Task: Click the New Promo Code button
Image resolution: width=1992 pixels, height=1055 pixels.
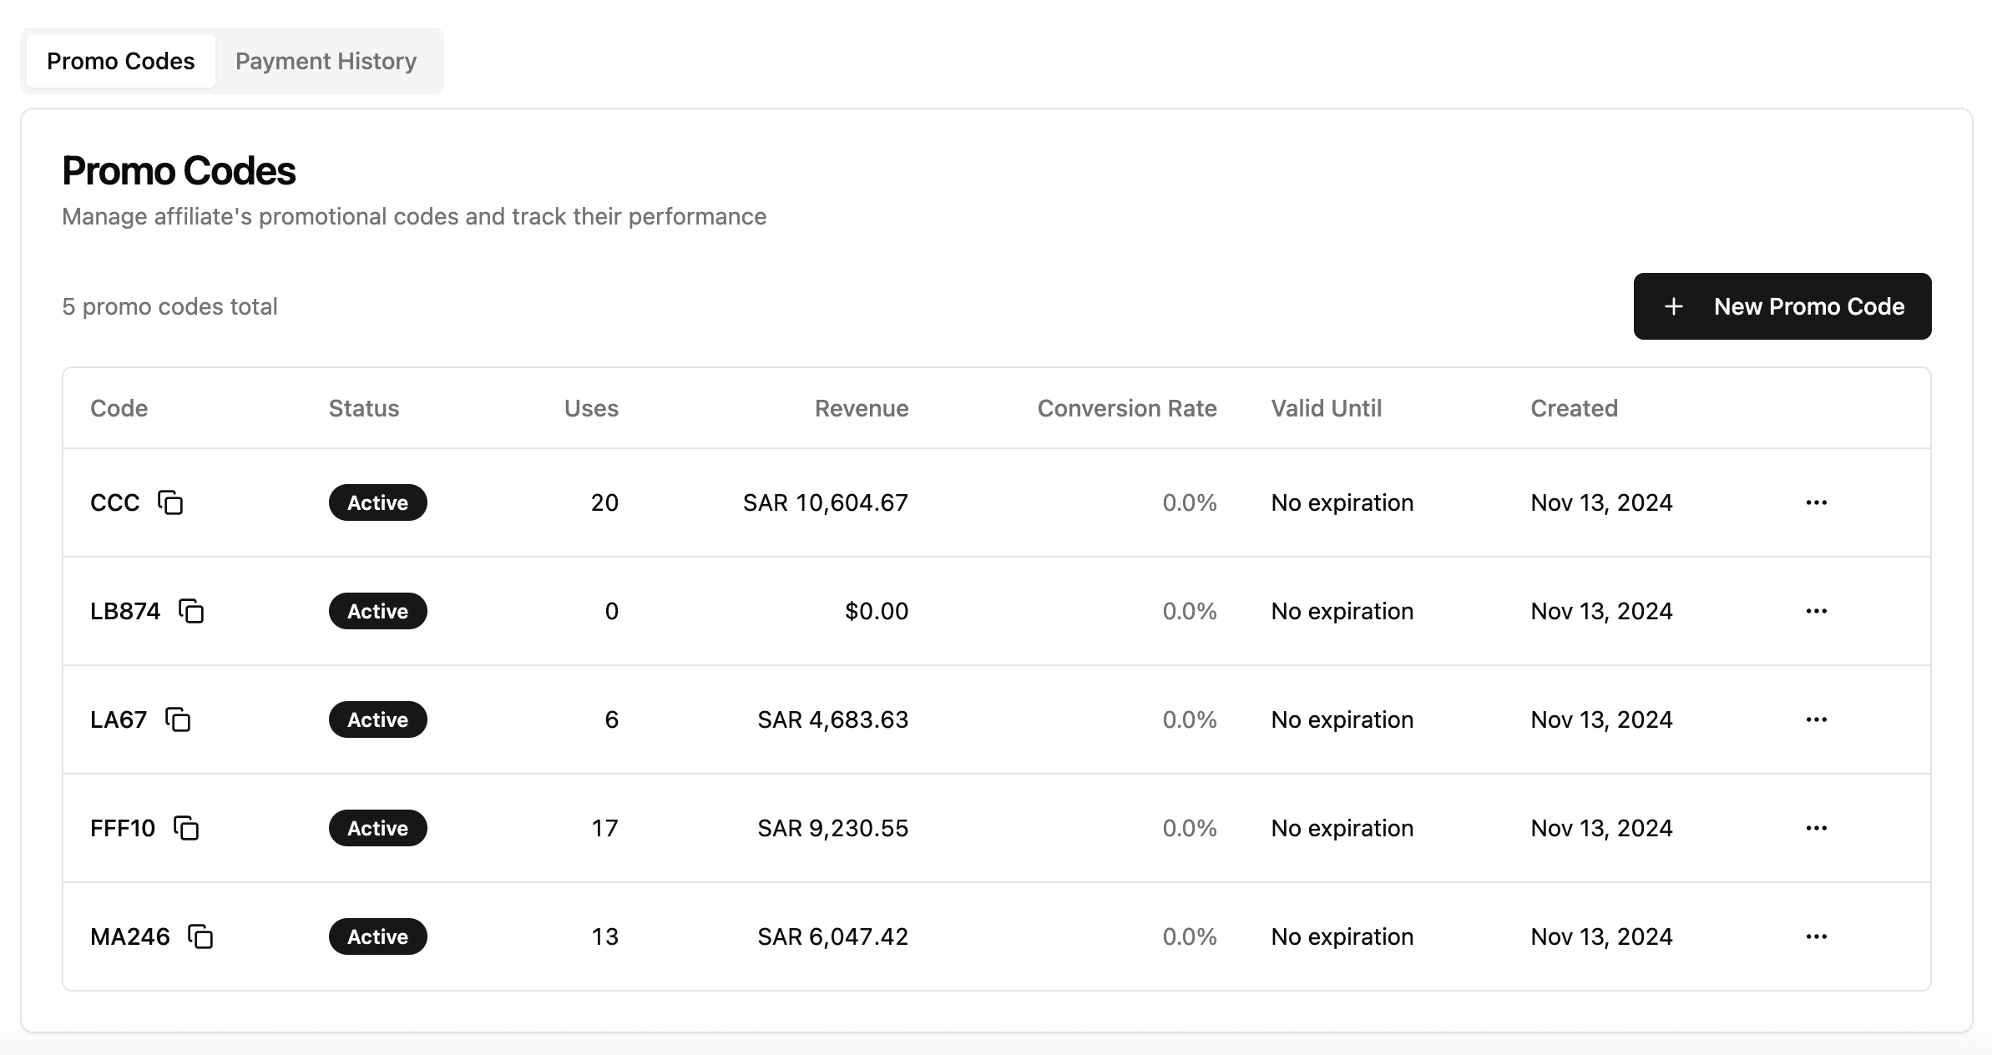Action: [1782, 306]
